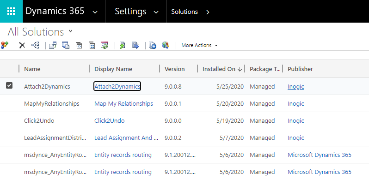Sort by the Installed On column header

click(222, 69)
